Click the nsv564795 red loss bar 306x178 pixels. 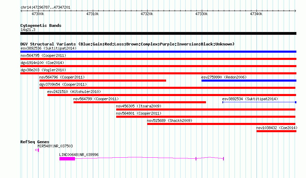(x=158, y=59)
